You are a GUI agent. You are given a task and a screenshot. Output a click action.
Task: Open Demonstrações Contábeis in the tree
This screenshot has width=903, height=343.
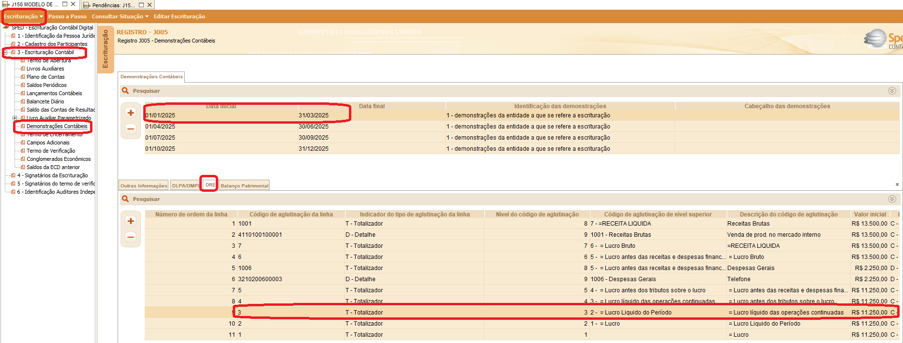point(57,126)
